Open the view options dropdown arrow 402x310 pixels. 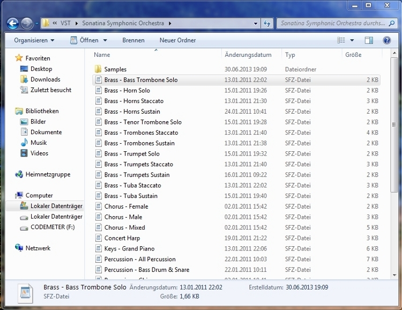pos(352,40)
